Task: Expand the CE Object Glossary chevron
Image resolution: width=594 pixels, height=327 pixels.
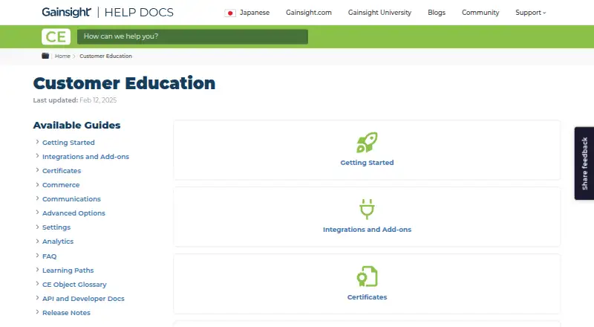Action: (x=37, y=284)
